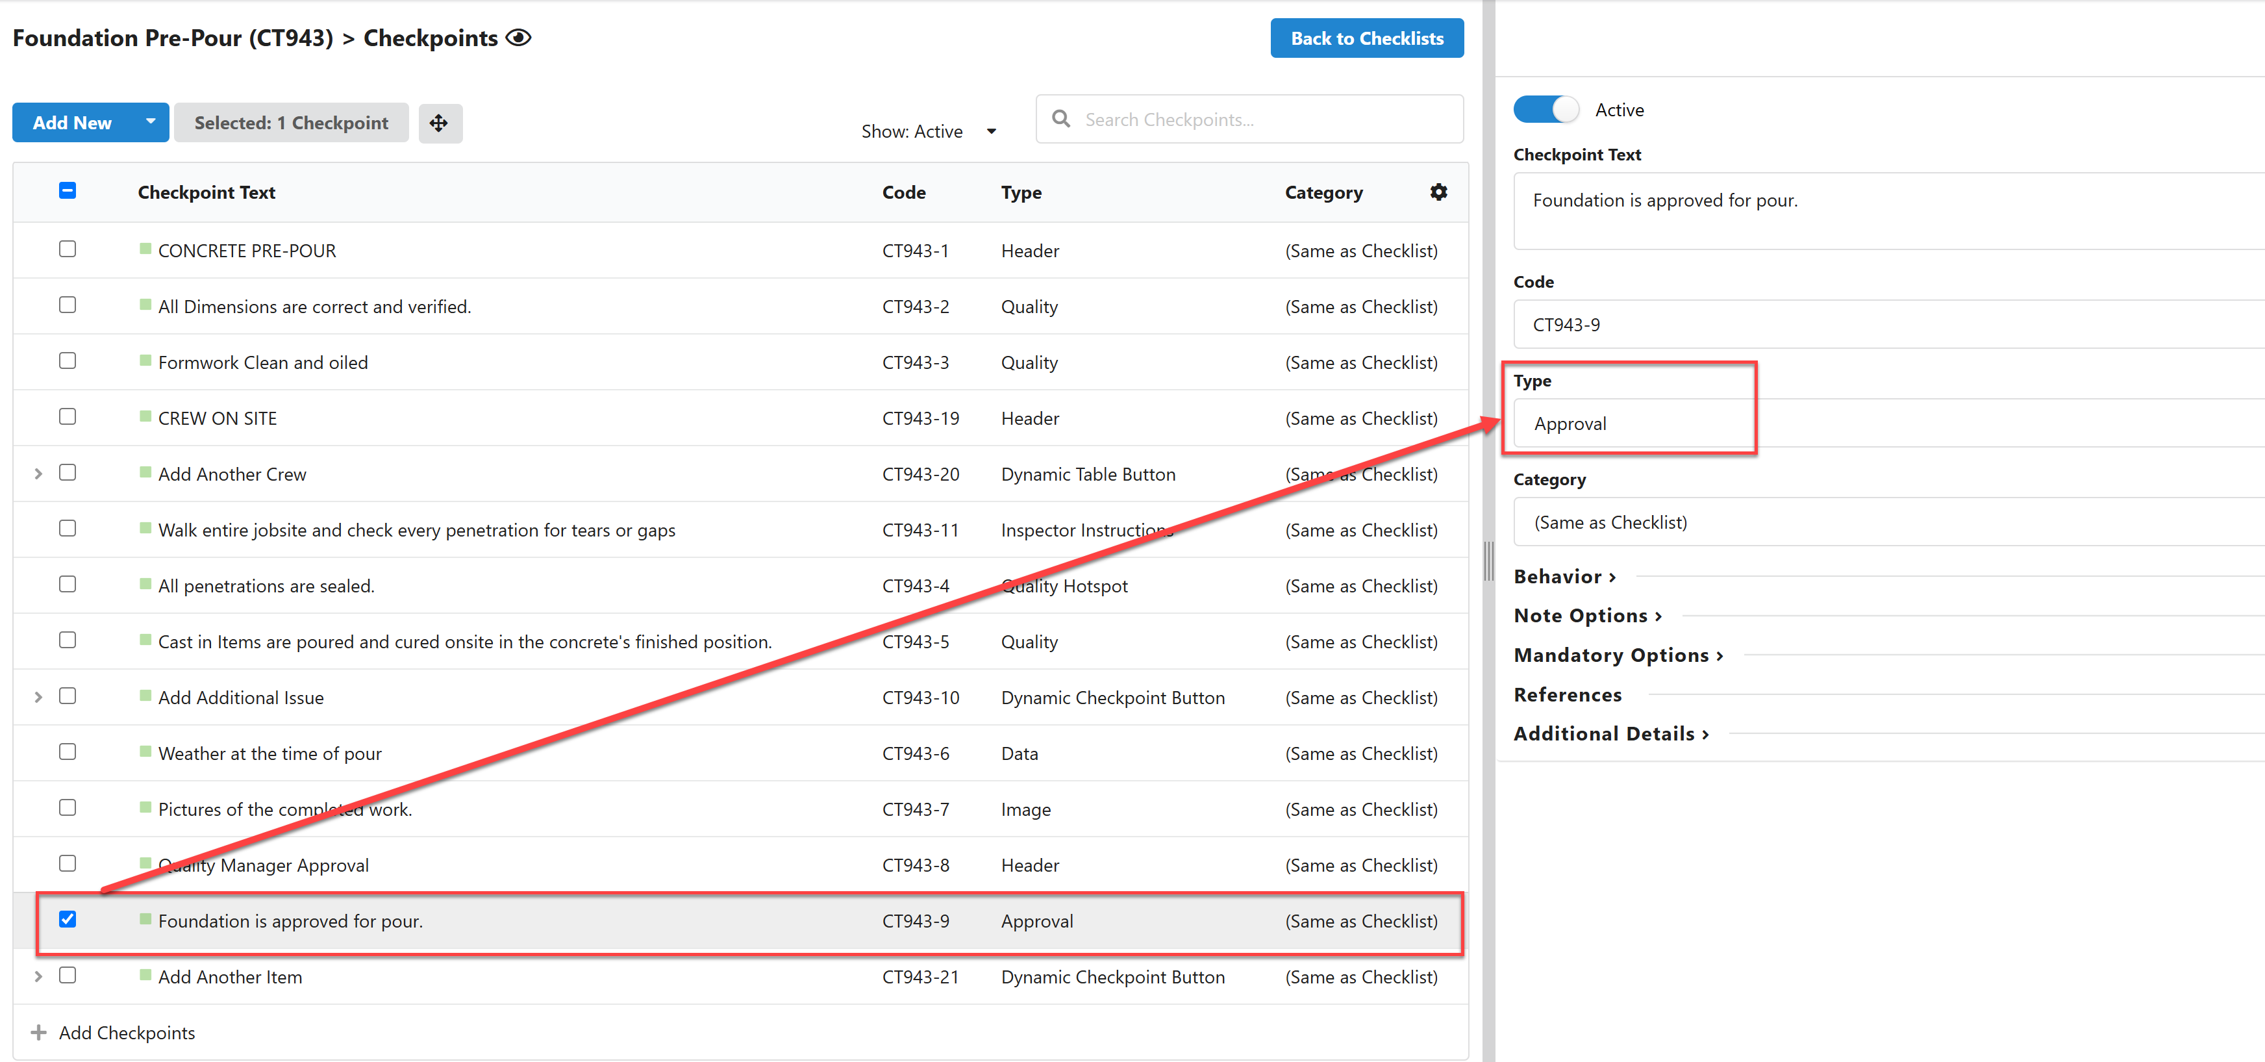Click the Add New dropdown caret
Screen dimensions: 2265x1062
(x=151, y=122)
